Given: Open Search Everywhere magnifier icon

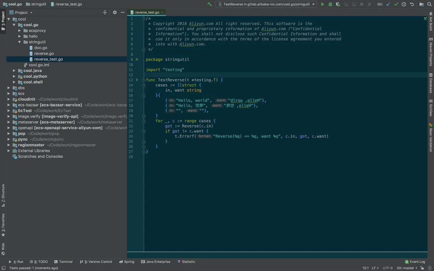Looking at the screenshot, I should [x=429, y=4].
